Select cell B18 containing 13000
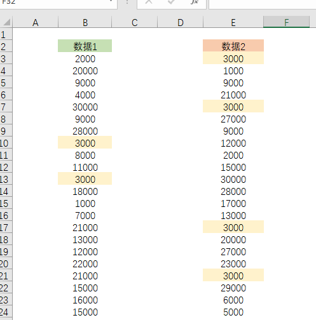Viewport: 316px width, 320px height. 85,239
